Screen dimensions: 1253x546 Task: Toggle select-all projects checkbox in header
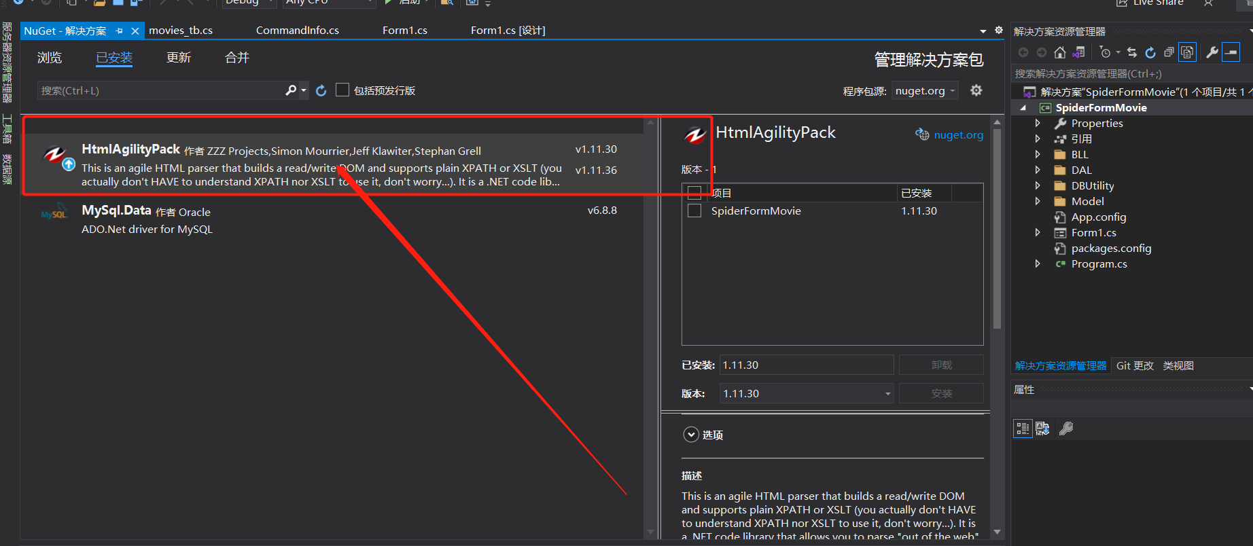pyautogui.click(x=694, y=193)
